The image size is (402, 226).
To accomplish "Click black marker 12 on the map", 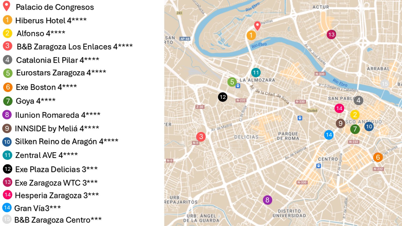I will coord(223,97).
